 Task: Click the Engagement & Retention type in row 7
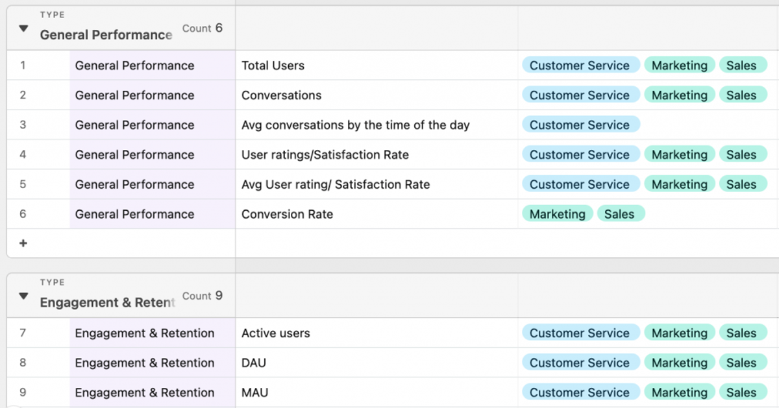153,333
